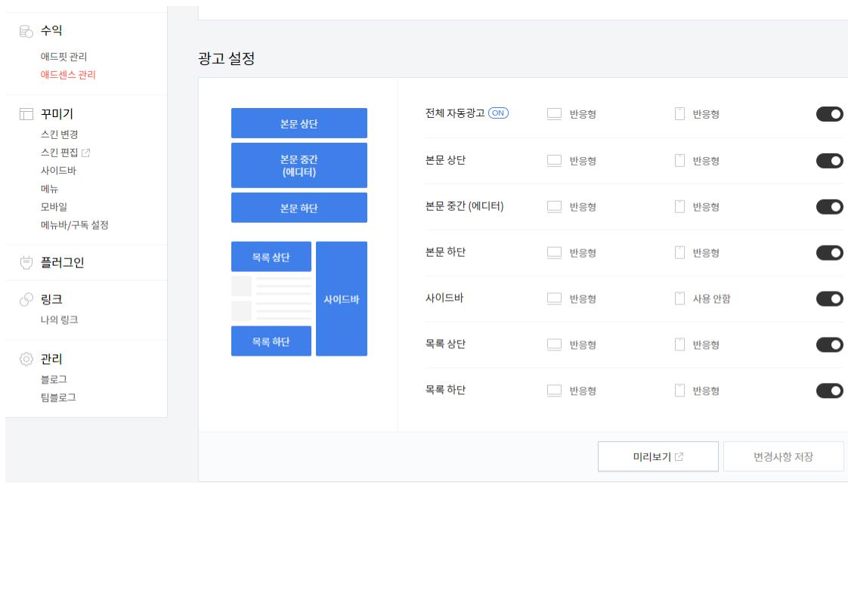Open PC 반응형 option for 전체 자동광고
This screenshot has height=599, width=848.
coord(583,114)
